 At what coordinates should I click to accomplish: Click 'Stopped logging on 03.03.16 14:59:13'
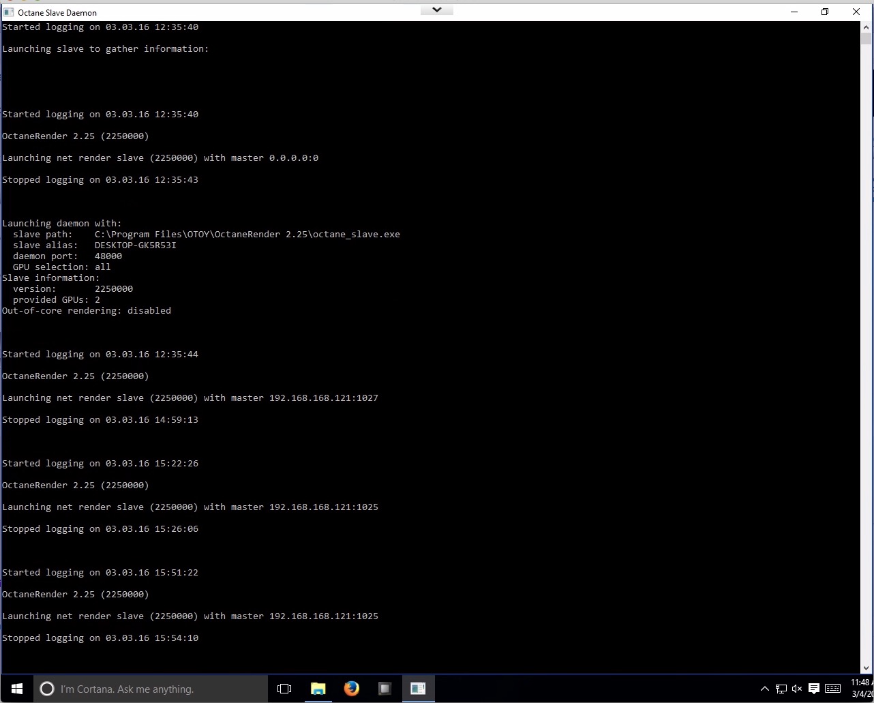100,420
